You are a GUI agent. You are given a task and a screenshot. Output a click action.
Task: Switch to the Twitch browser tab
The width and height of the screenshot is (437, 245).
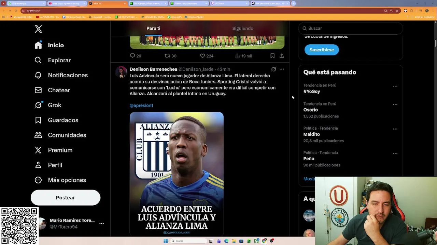tap(229, 3)
